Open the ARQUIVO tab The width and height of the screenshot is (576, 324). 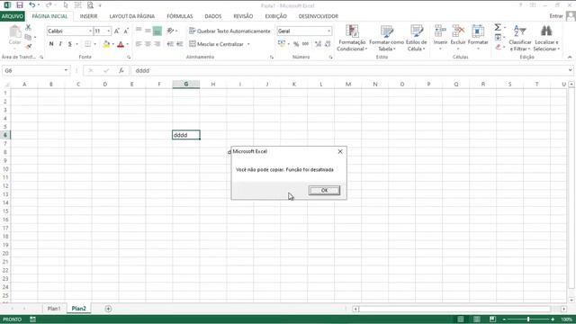point(13,16)
